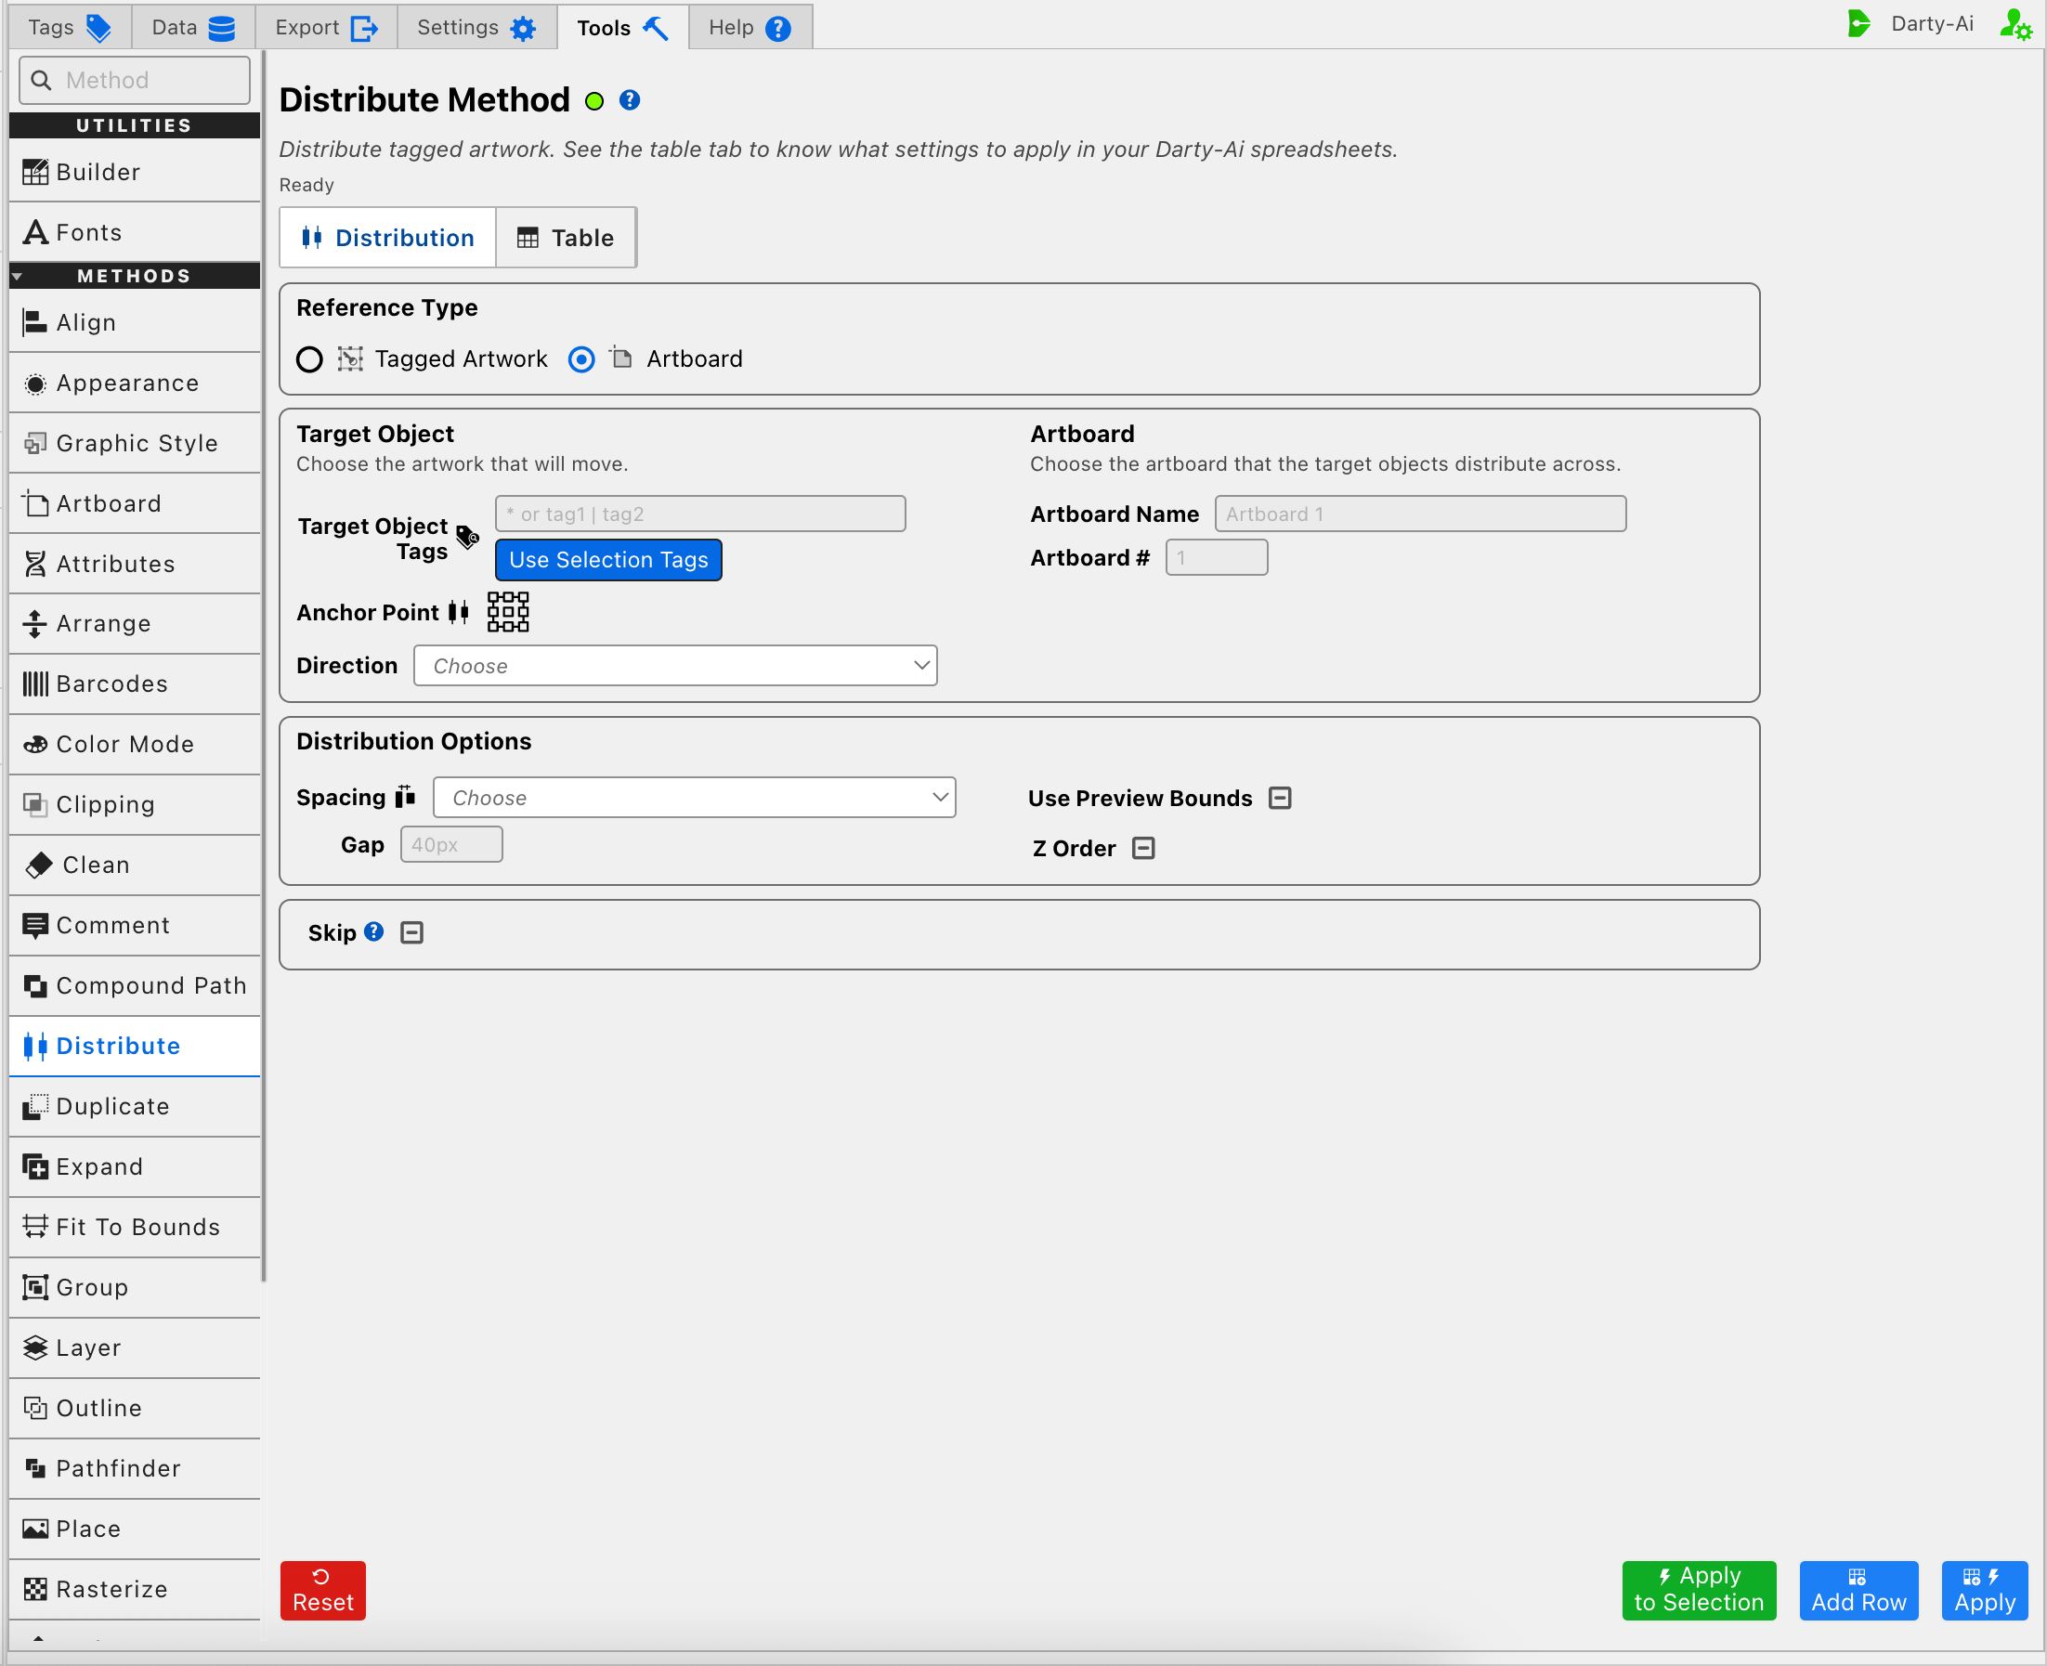Select the Fit To Bounds method

135,1228
